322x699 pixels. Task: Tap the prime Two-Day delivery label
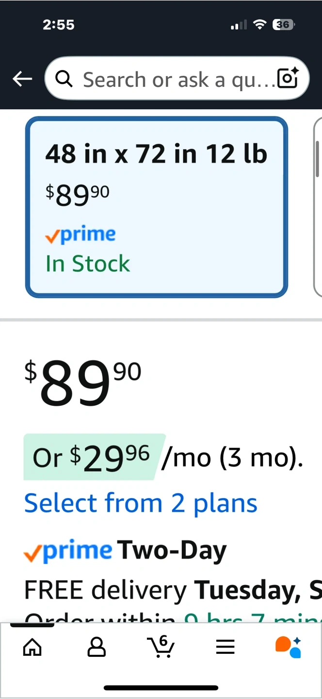(x=125, y=550)
